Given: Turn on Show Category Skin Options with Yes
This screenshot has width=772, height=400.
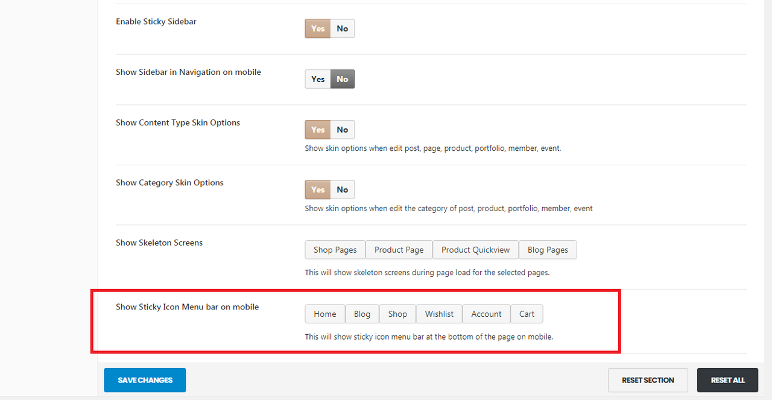Looking at the screenshot, I should click(318, 189).
